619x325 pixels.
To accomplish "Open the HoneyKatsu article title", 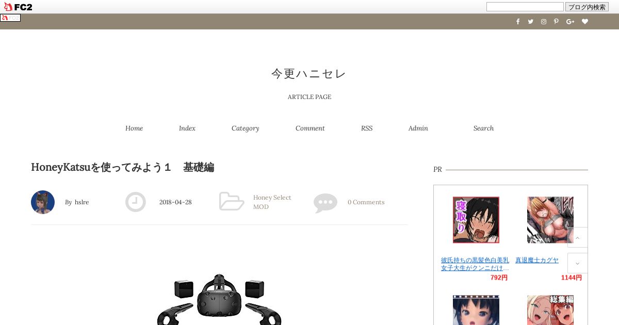I will [123, 167].
